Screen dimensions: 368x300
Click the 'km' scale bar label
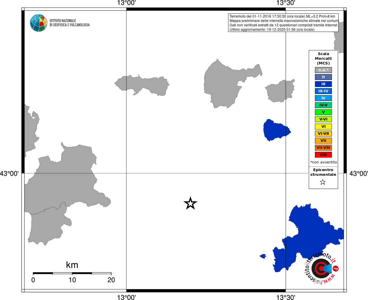72,265
